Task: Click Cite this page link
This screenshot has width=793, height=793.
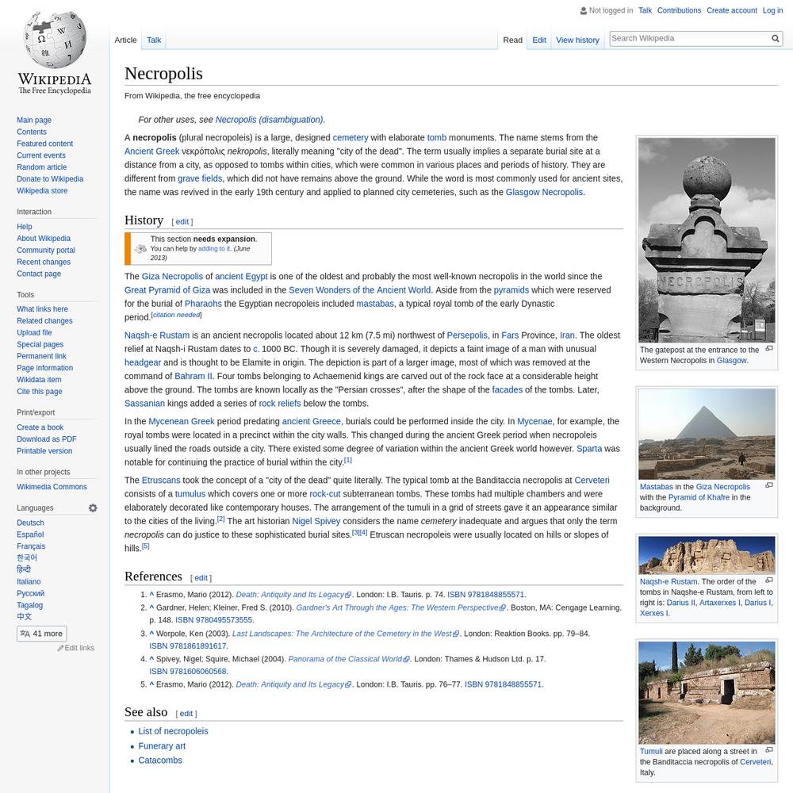Action: click(x=40, y=392)
